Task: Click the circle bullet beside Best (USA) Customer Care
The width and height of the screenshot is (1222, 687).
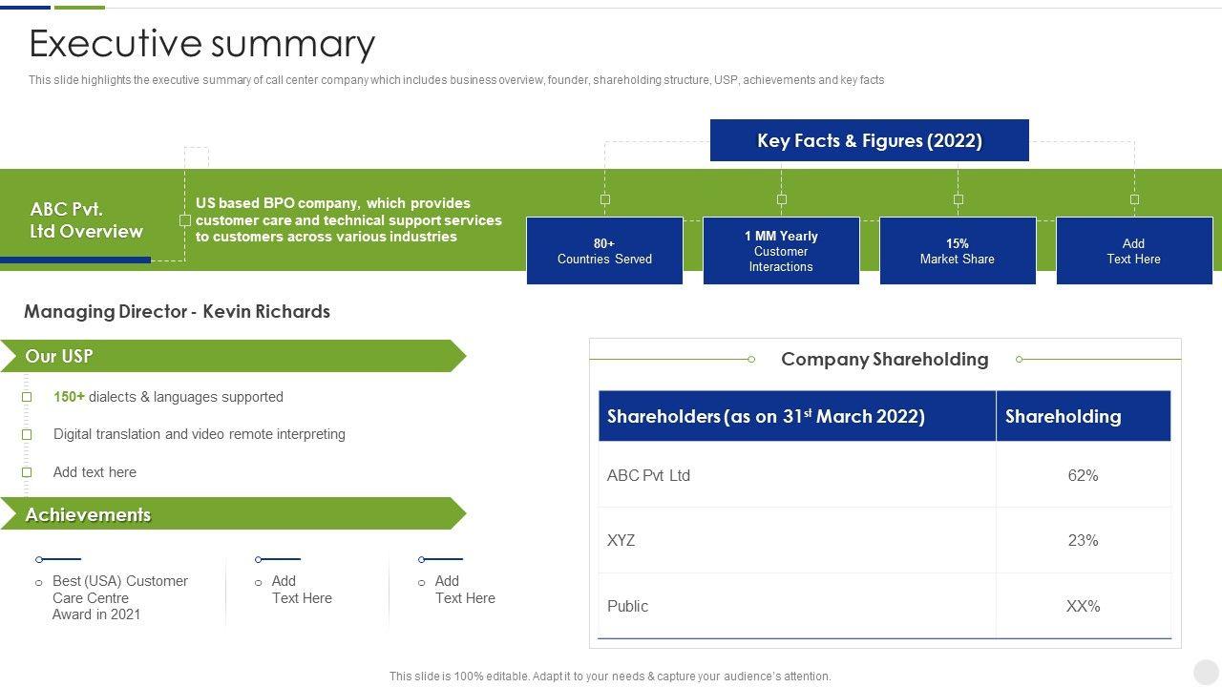Action: coord(39,582)
